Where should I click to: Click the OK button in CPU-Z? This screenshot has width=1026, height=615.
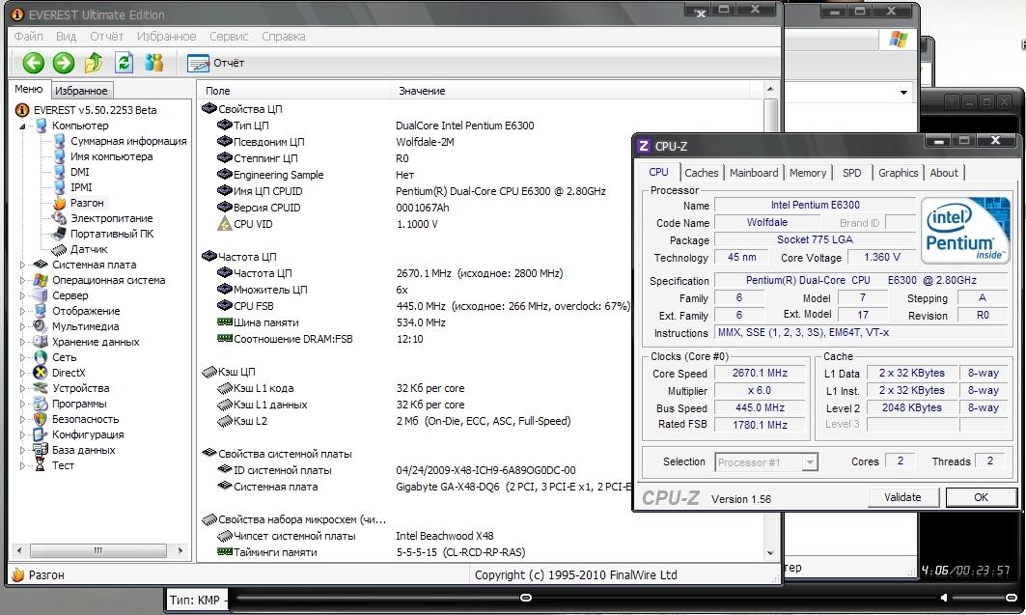(981, 497)
